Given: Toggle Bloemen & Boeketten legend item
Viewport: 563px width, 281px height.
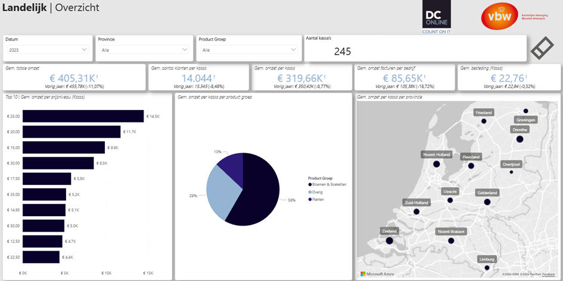Looking at the screenshot, I should [329, 185].
